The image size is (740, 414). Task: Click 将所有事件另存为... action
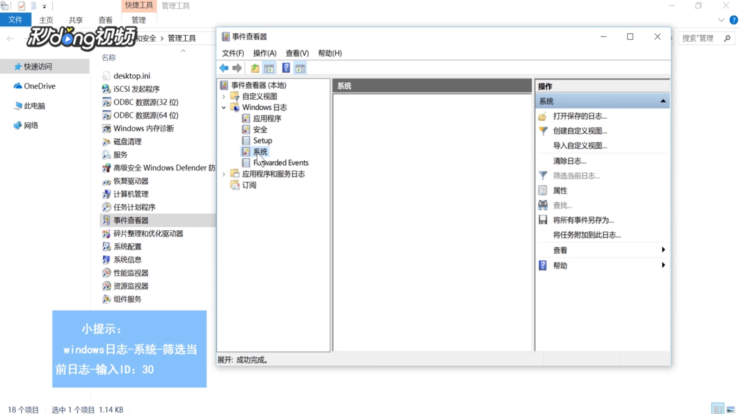583,220
